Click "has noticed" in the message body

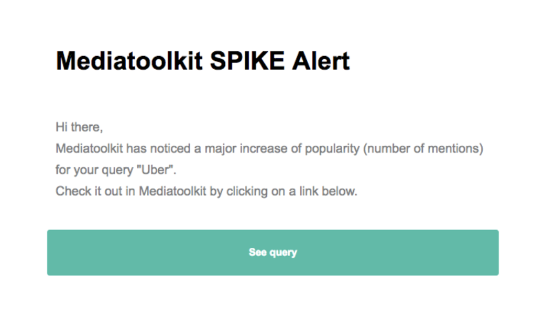[164, 149]
